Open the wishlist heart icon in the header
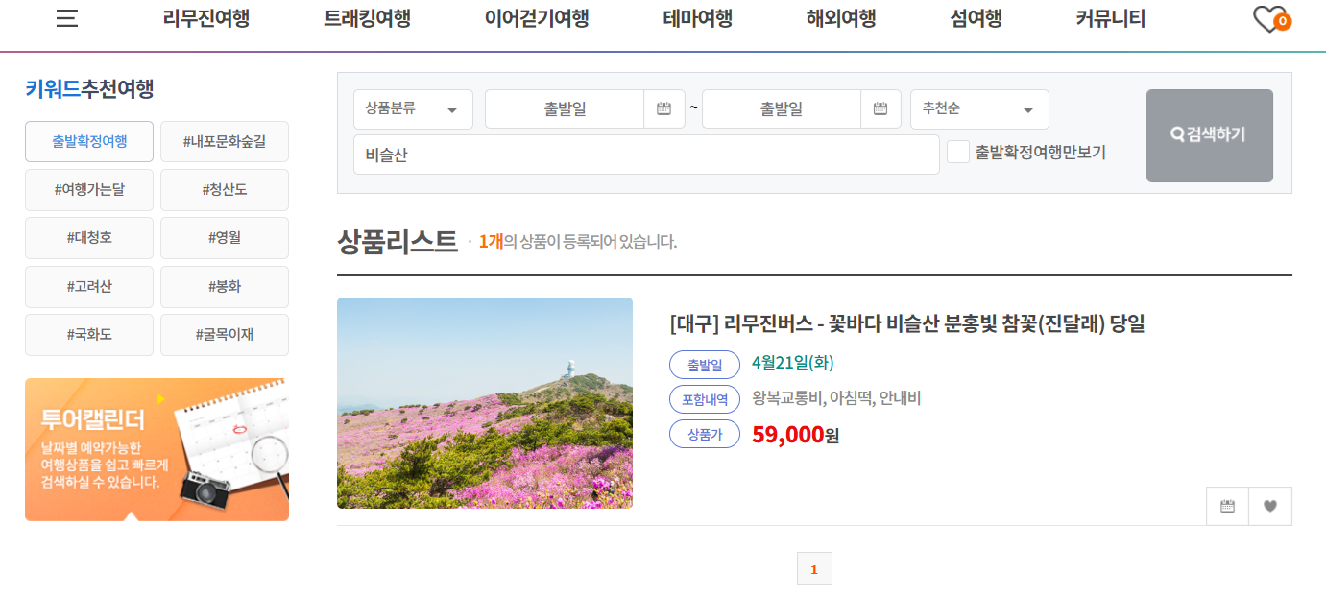Image resolution: width=1326 pixels, height=596 pixels. tap(1267, 19)
